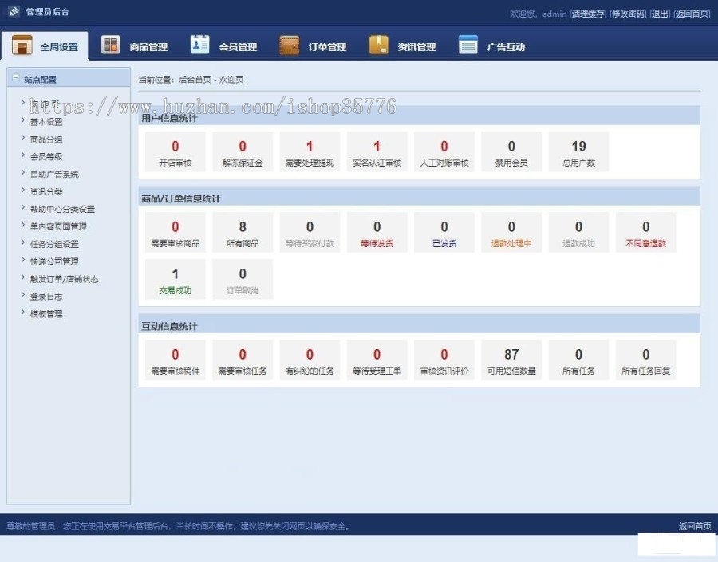Open 会员等级 in the sidebar
This screenshot has width=718, height=562.
click(46, 156)
